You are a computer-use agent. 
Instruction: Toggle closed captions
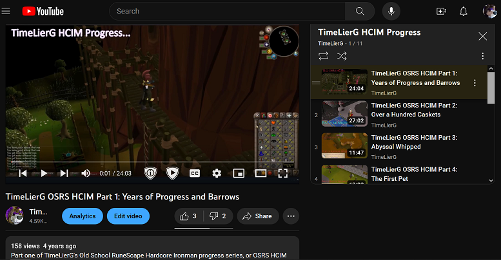coord(195,173)
